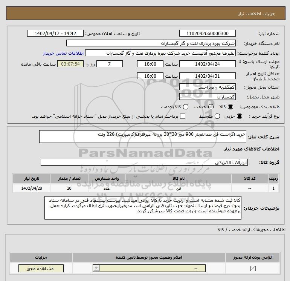Viewport: 290px width, 281px height.
Task: Click the announcement date field 1402/04/17 - 14:42
Action: coord(55,33)
